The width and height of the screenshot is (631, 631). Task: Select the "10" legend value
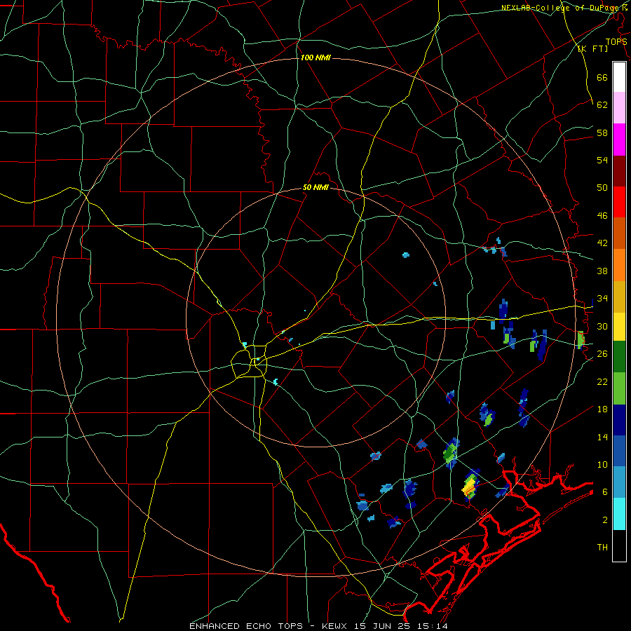tap(602, 464)
